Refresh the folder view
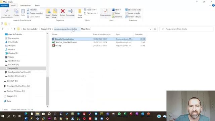This screenshot has height=121, width=215. coord(155,29)
